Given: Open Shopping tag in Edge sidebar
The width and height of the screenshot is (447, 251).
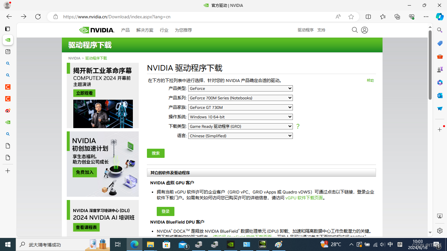Looking at the screenshot, I should (x=440, y=43).
